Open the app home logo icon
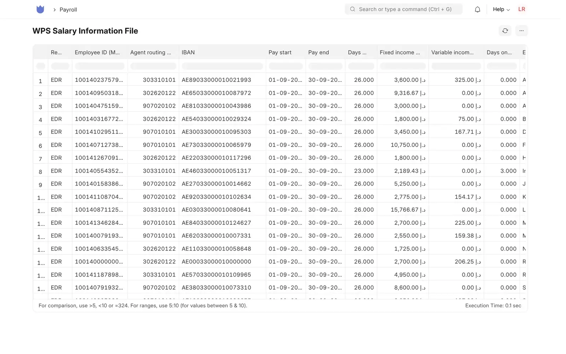This screenshot has height=354, width=566. point(40,10)
